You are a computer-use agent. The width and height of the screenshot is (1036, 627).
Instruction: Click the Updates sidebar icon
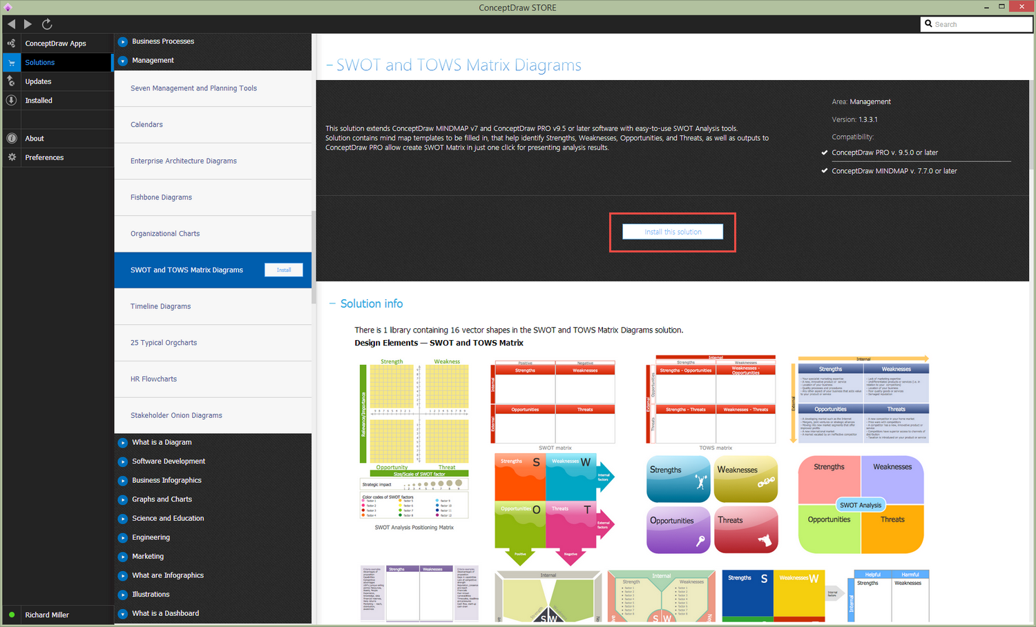(11, 81)
